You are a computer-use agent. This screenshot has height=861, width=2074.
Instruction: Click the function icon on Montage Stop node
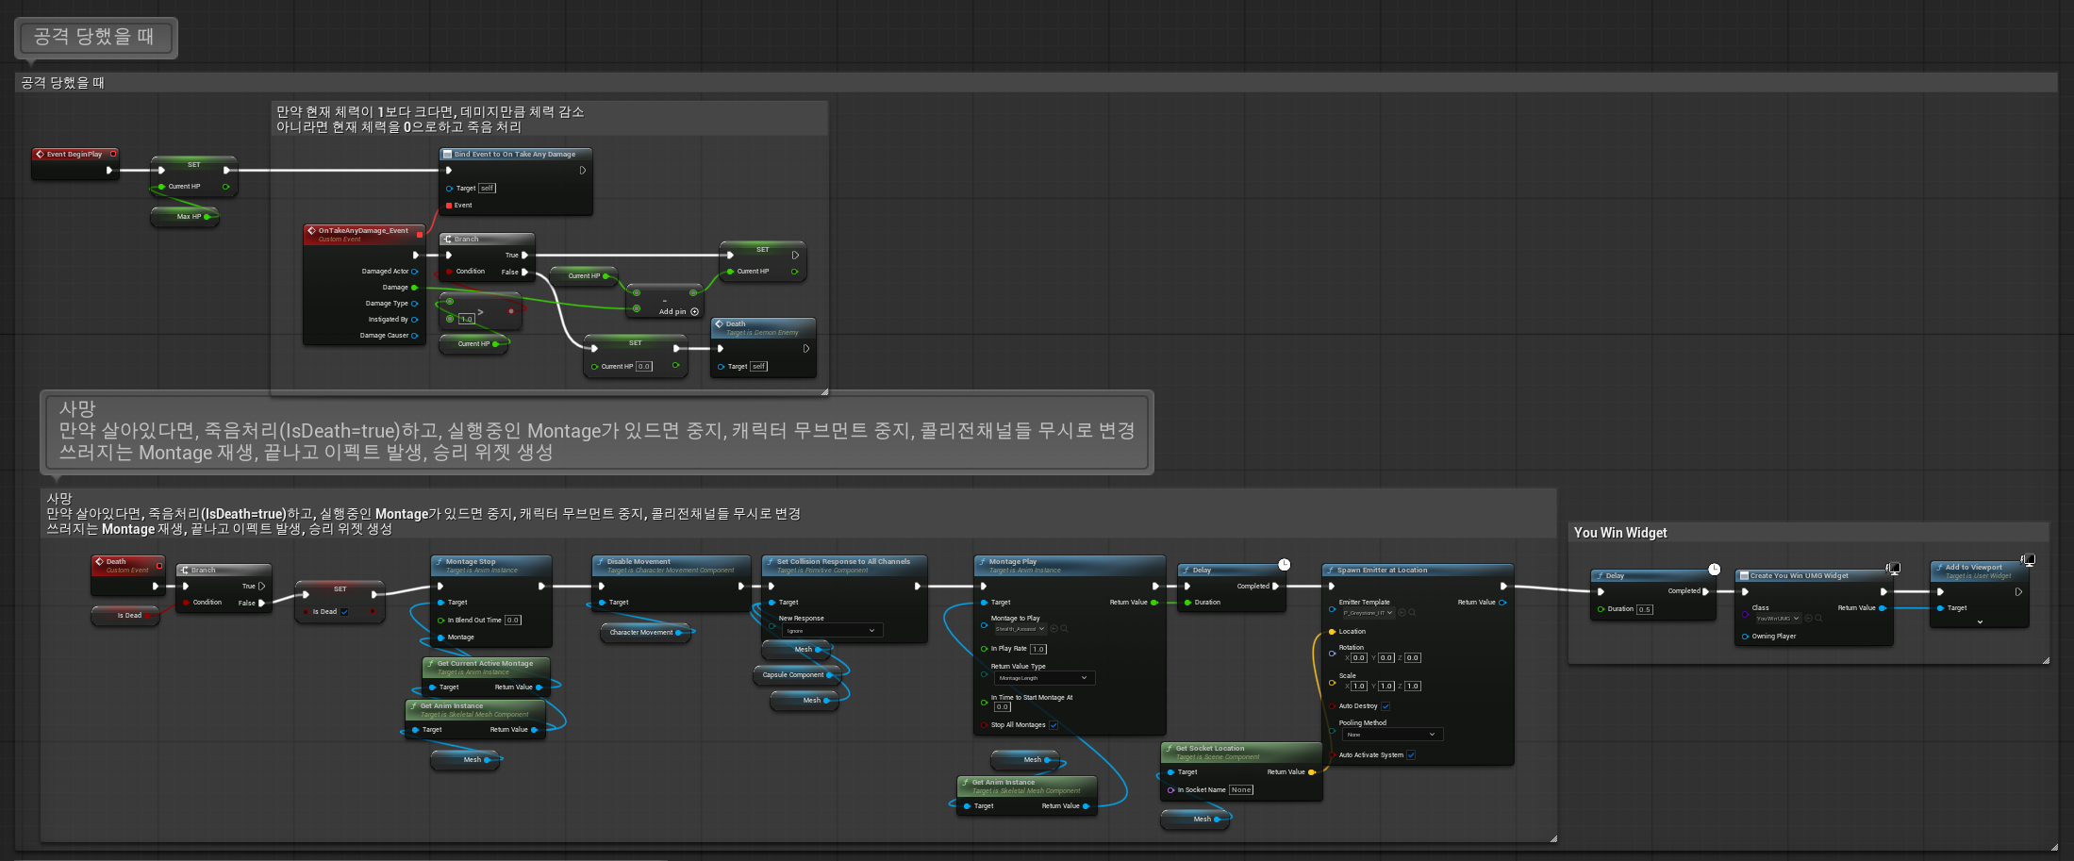click(439, 561)
